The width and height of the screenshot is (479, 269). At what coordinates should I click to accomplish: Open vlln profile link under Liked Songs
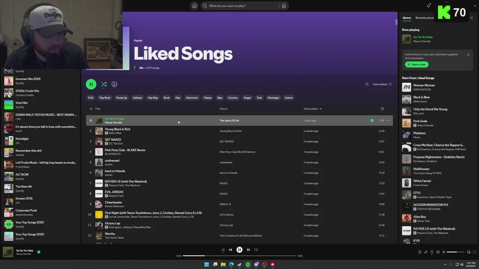[141, 68]
